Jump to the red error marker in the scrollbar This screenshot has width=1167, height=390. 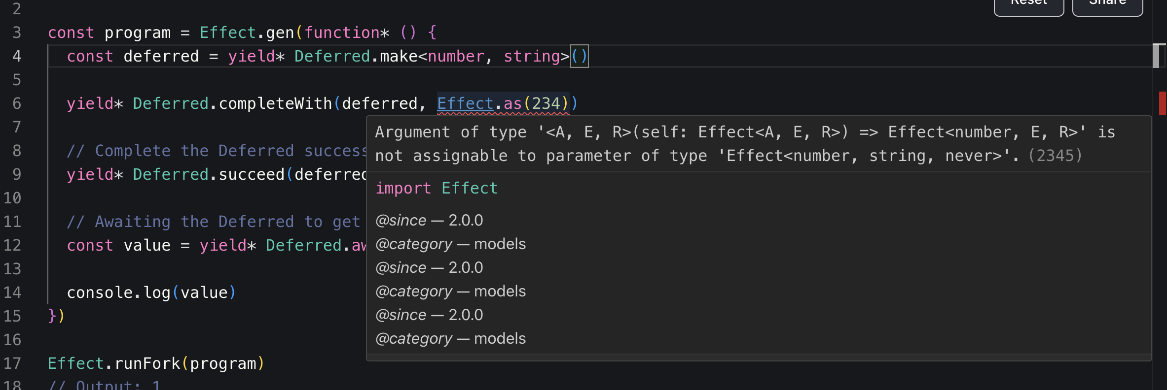pyautogui.click(x=1162, y=103)
